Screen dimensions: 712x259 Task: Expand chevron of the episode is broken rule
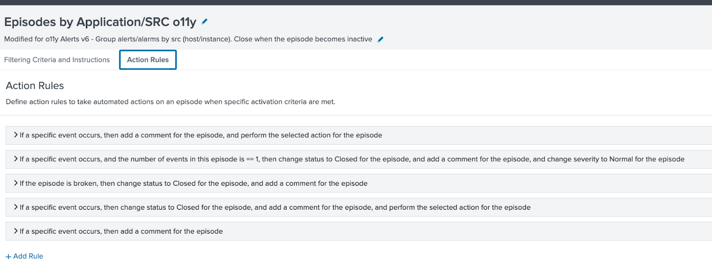16,183
